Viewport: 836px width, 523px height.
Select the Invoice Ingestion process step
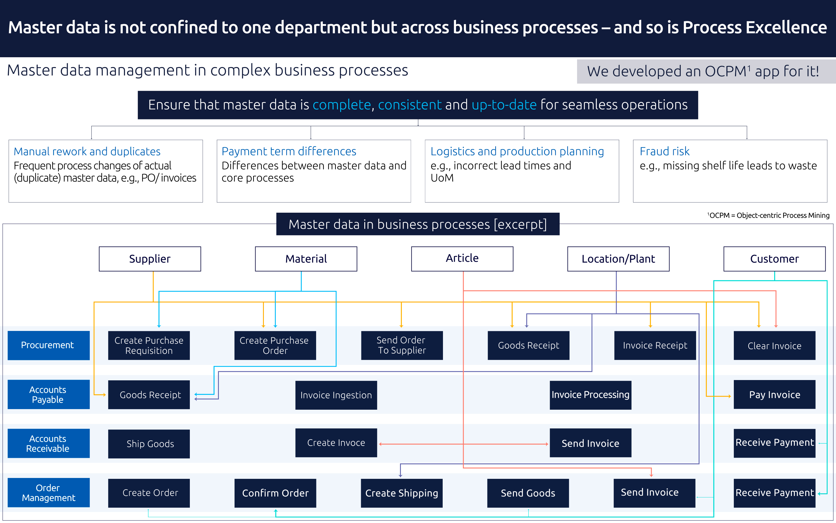click(336, 395)
